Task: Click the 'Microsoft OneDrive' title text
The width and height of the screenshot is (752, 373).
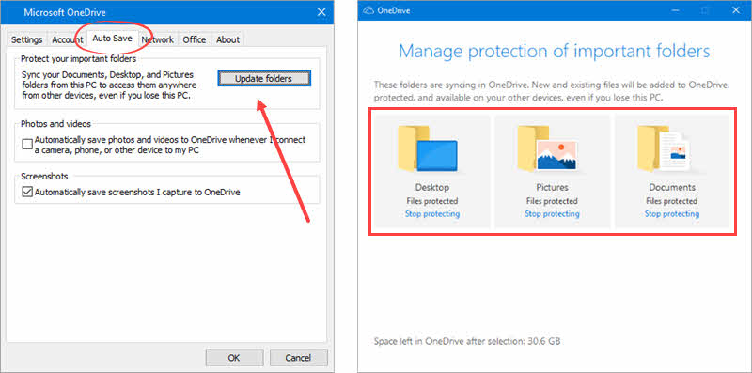Action: (x=65, y=12)
